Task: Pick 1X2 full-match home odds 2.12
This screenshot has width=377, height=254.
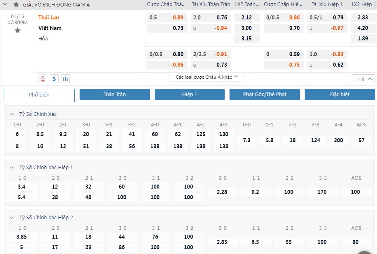Action: [246, 18]
